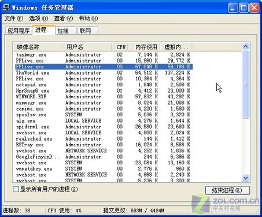262x217 pixels.
Task: Click the scrollbar down arrow
Action: (x=246, y=178)
